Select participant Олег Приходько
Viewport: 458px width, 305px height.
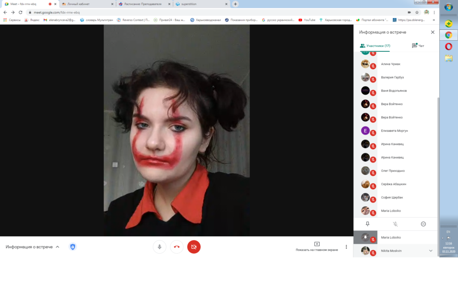point(395,171)
